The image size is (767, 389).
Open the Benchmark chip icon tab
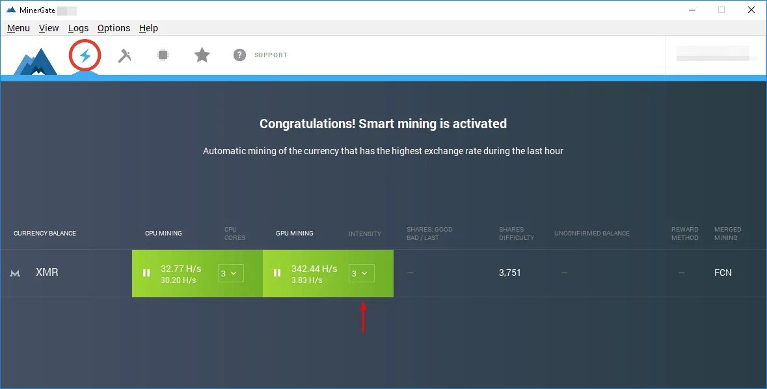pyautogui.click(x=163, y=55)
